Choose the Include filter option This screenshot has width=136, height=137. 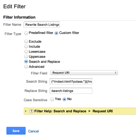(26, 46)
